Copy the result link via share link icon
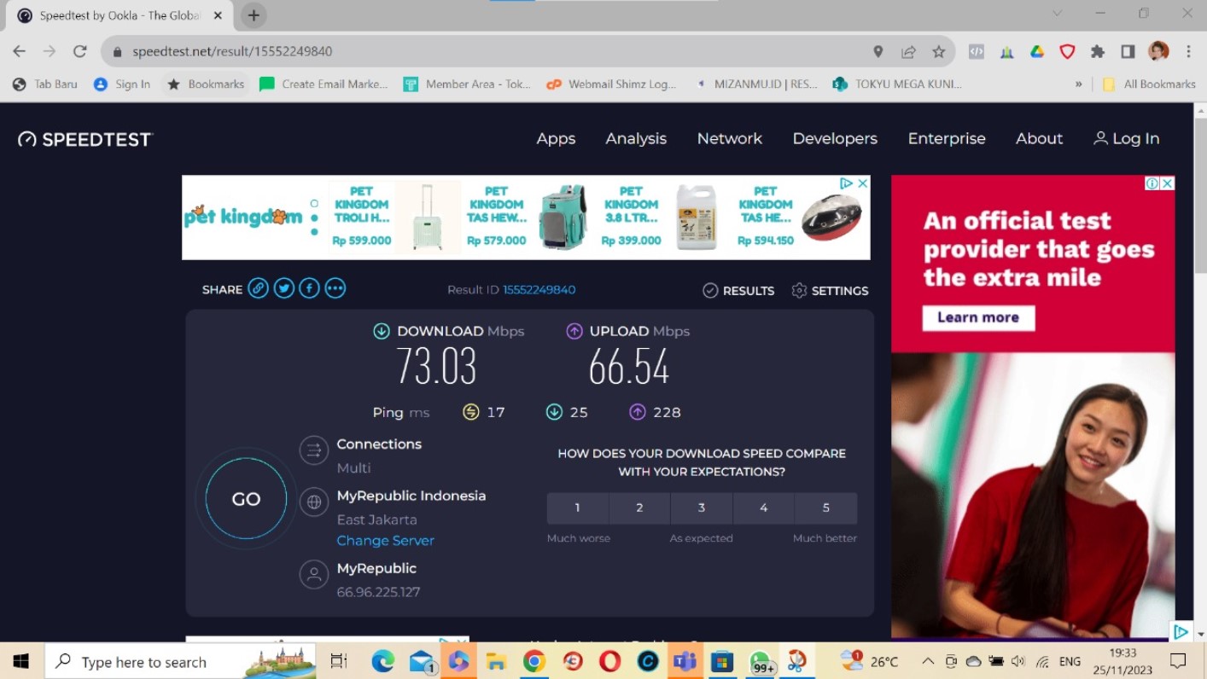Image resolution: width=1207 pixels, height=679 pixels. pyautogui.click(x=258, y=288)
